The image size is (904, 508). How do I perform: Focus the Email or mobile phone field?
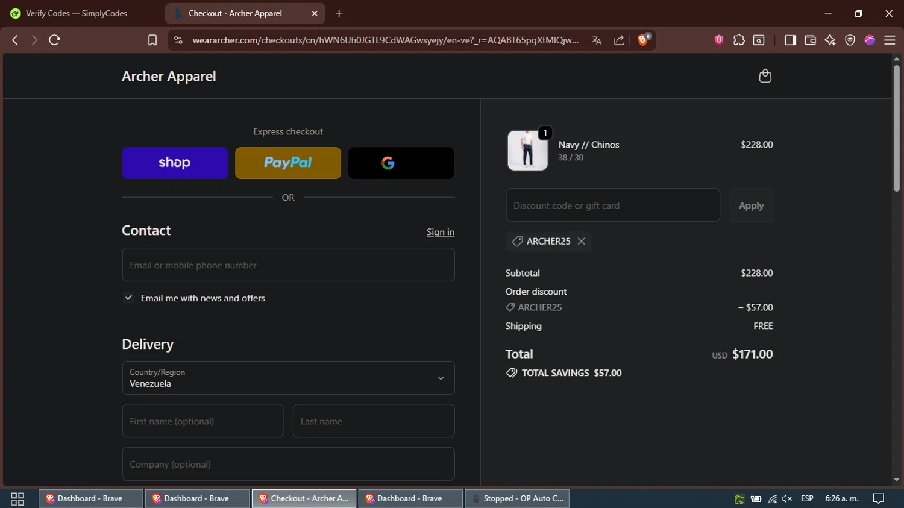pos(288,265)
